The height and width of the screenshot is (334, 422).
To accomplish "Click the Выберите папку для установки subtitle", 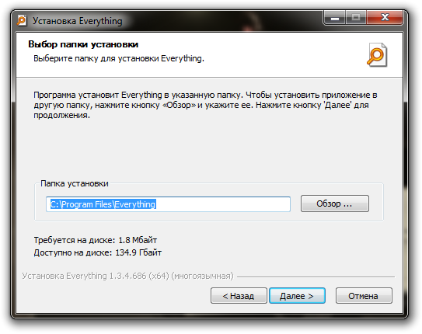I will click(119, 58).
